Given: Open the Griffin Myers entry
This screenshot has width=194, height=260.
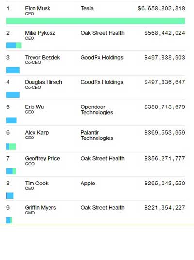Looking at the screenshot, I should pos(96,213).
